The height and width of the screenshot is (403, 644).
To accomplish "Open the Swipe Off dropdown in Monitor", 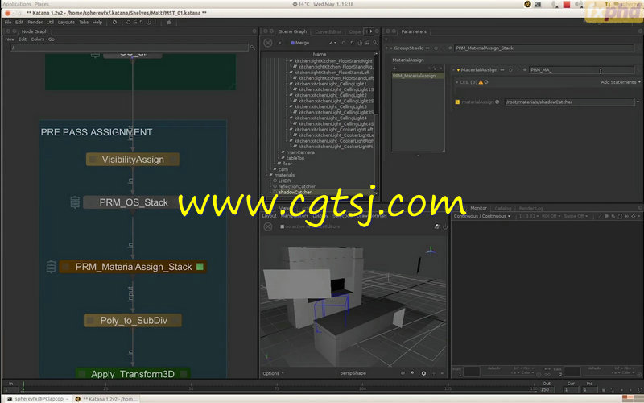I will coord(576,216).
